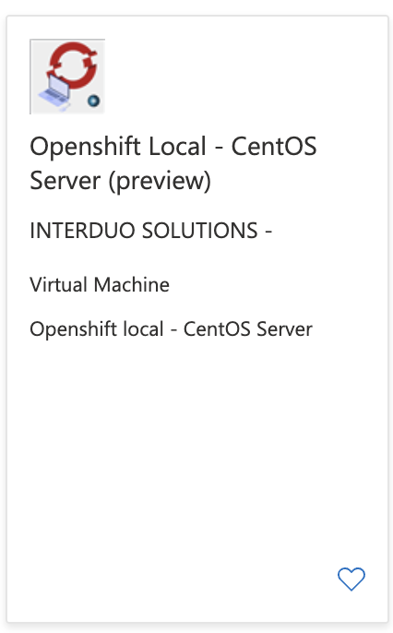The width and height of the screenshot is (393, 633).
Task: Click the trailing dash after INTERDUO SOLUTIONS
Action: (268, 231)
